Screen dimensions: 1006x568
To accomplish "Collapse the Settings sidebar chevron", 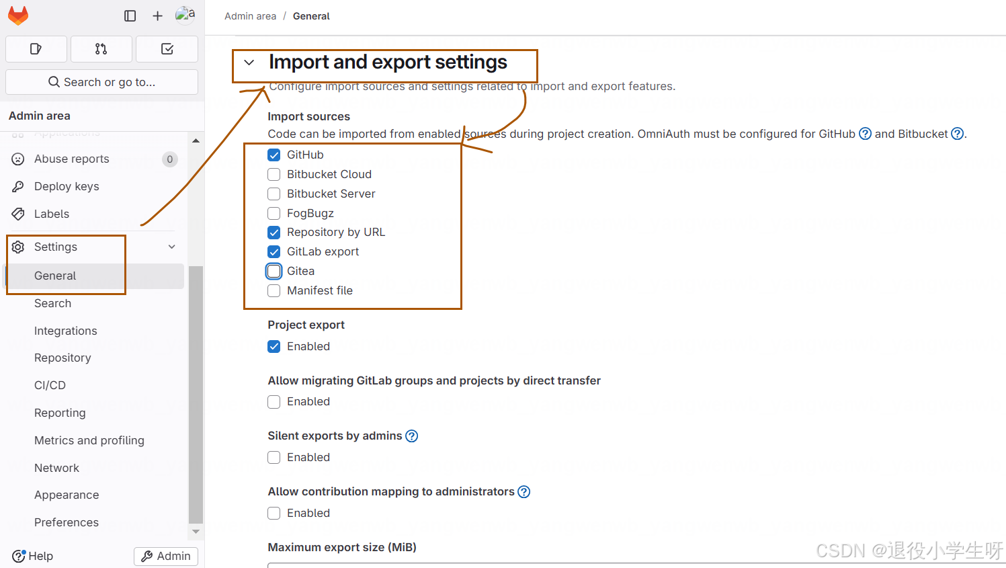I will point(172,247).
